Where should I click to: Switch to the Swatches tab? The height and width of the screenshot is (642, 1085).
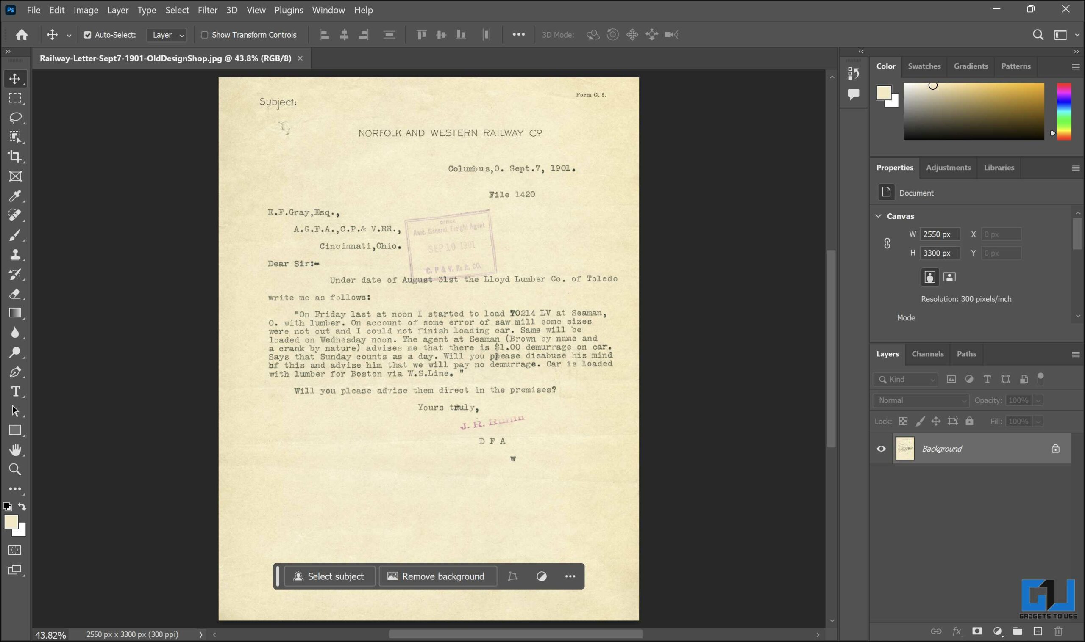point(924,66)
